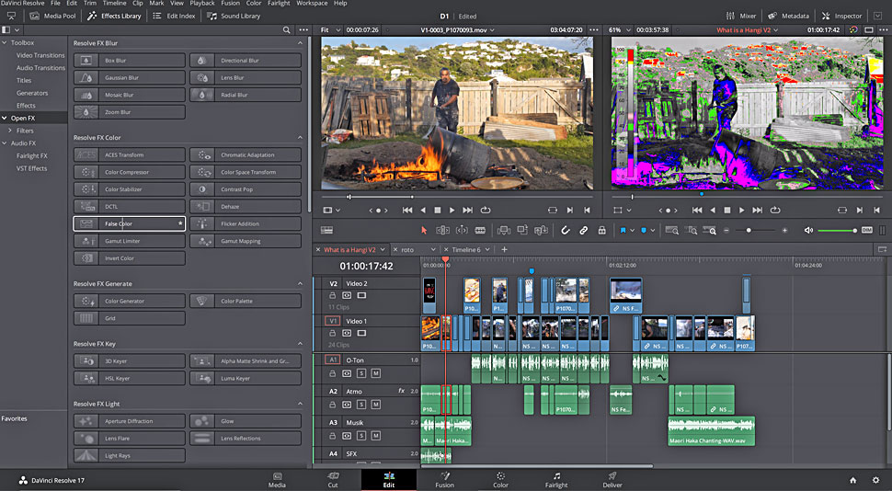Lock the V2 Video 2 track
The height and width of the screenshot is (491, 892).
[333, 296]
